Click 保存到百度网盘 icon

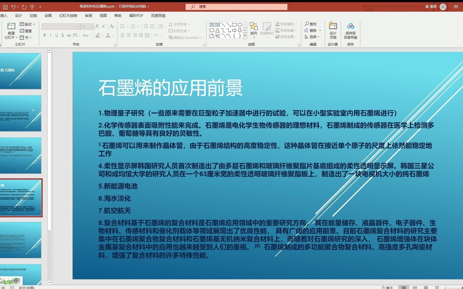tap(351, 30)
